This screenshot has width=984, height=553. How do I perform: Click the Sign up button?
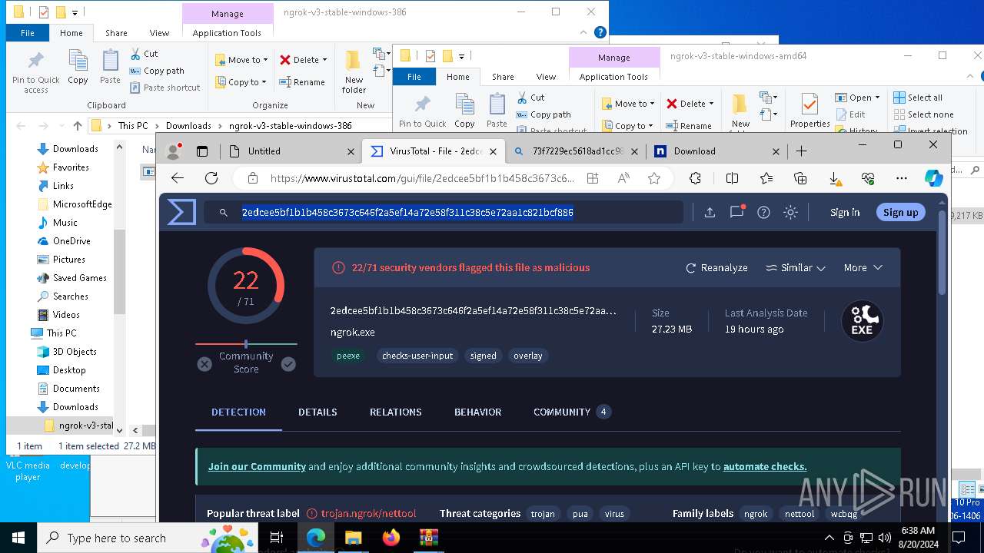900,213
